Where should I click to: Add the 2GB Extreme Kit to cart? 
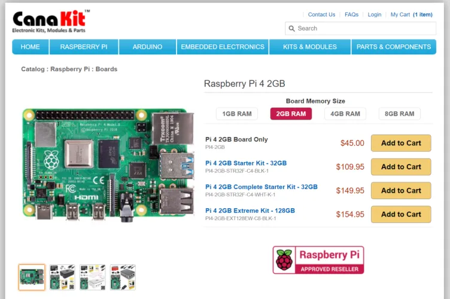[401, 214]
